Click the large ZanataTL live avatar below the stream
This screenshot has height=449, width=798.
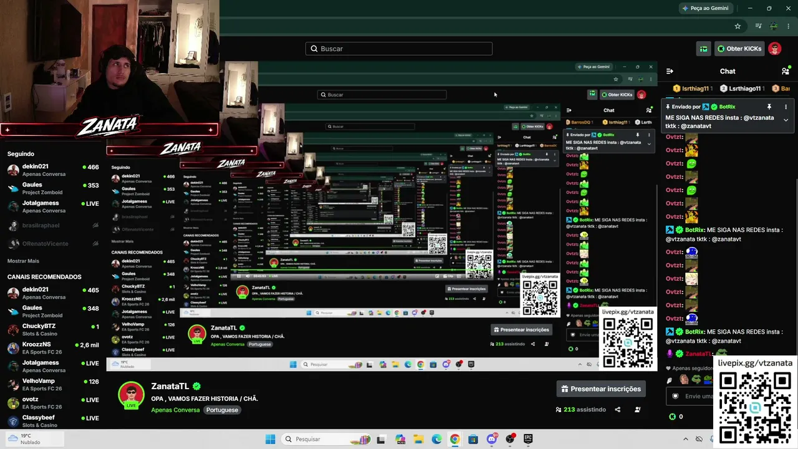(x=131, y=395)
